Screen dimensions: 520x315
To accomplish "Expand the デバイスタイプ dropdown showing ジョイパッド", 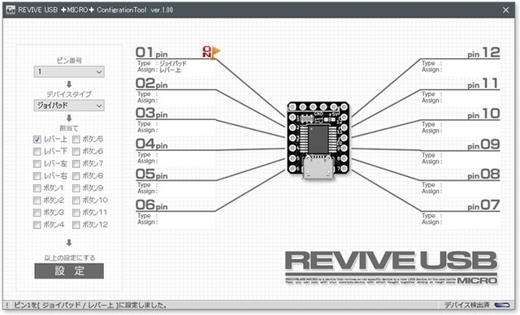I will (x=69, y=106).
